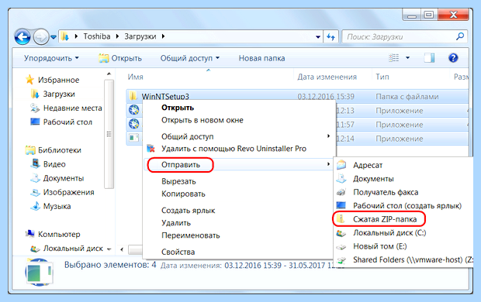Open the Упорядочить menu

pos(51,58)
